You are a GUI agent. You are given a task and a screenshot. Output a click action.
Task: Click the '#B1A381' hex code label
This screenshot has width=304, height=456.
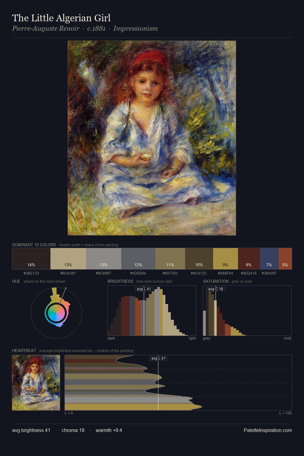(x=68, y=273)
